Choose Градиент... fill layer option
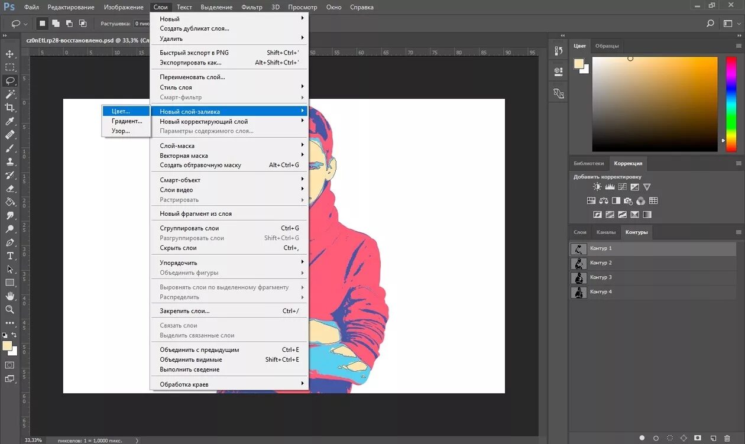 [x=126, y=121]
